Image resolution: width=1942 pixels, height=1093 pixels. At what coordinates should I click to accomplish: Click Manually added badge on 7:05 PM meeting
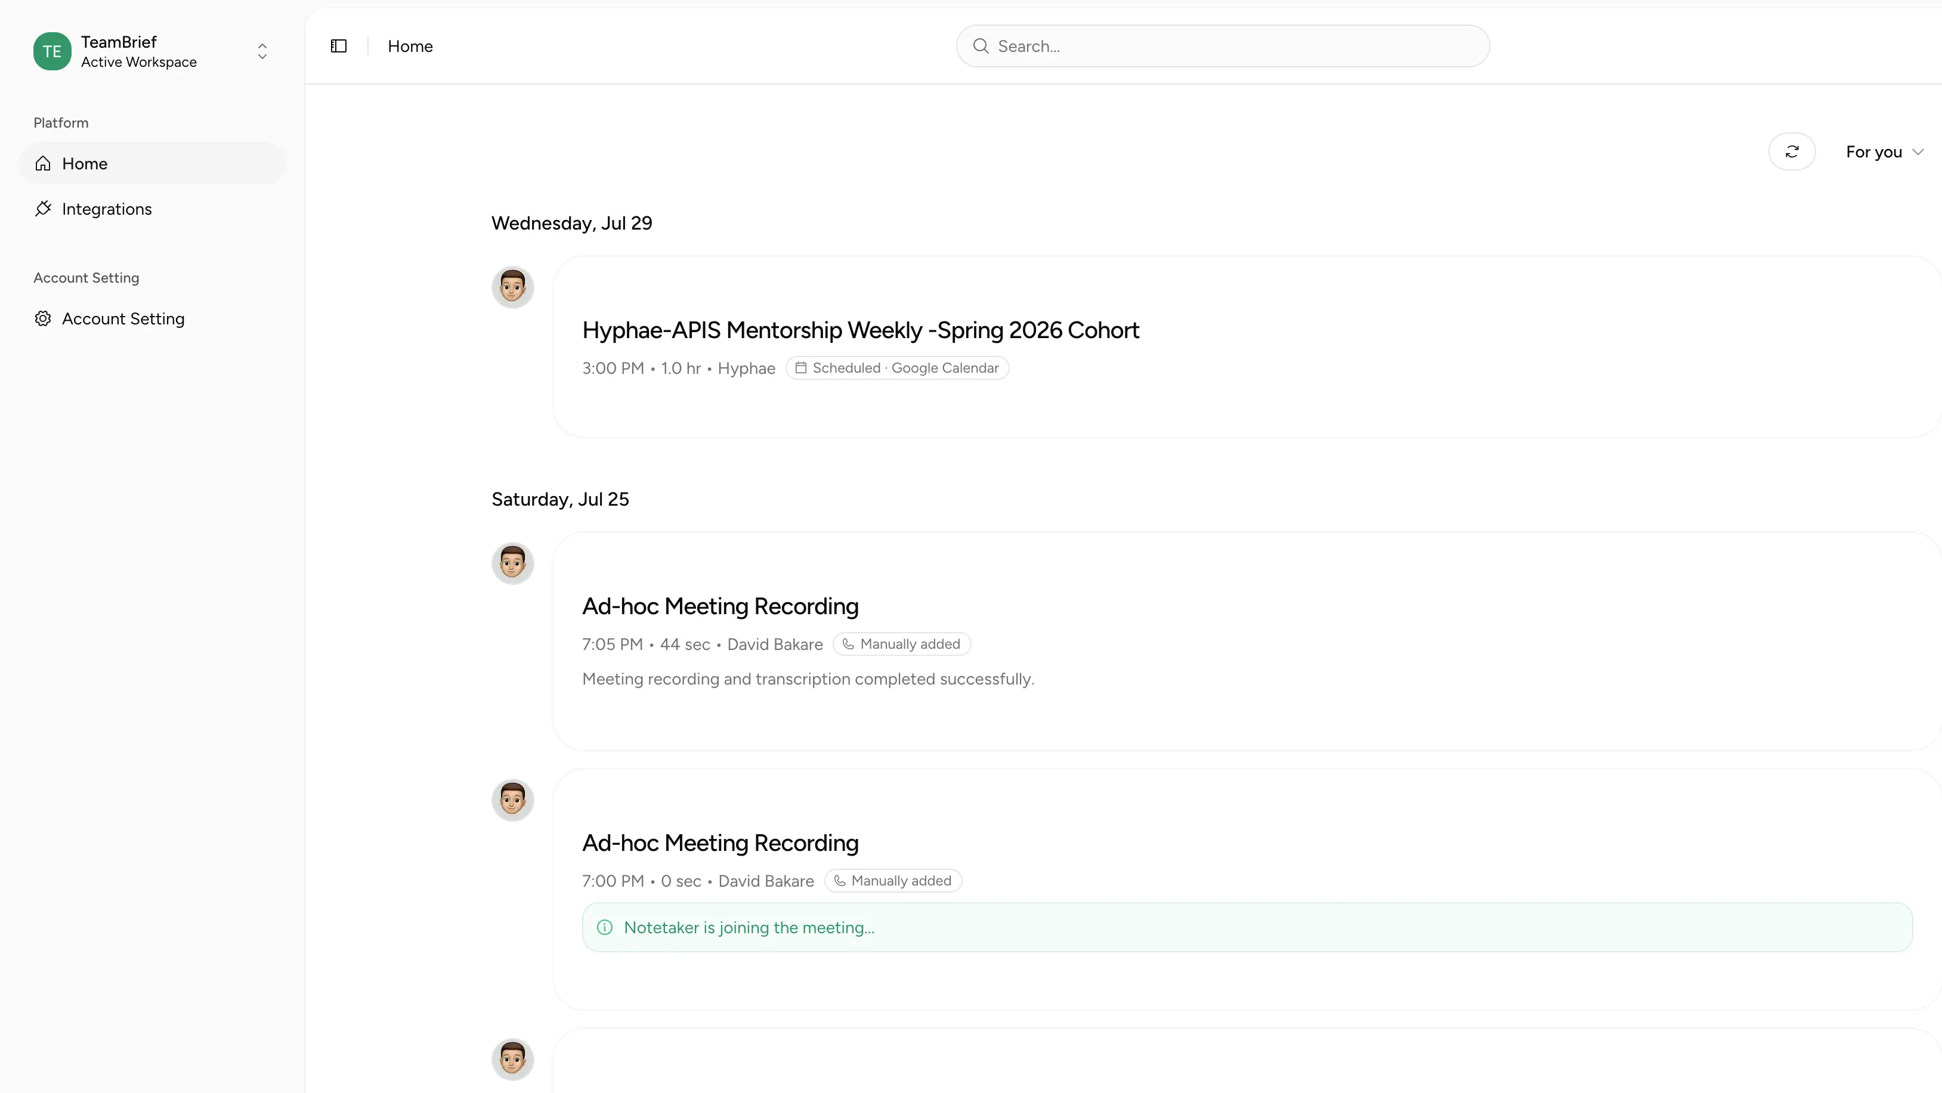[x=902, y=644]
